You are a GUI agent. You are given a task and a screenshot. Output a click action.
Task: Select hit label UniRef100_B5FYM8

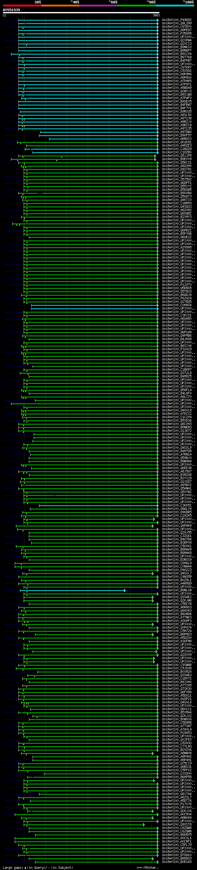click(x=177, y=234)
